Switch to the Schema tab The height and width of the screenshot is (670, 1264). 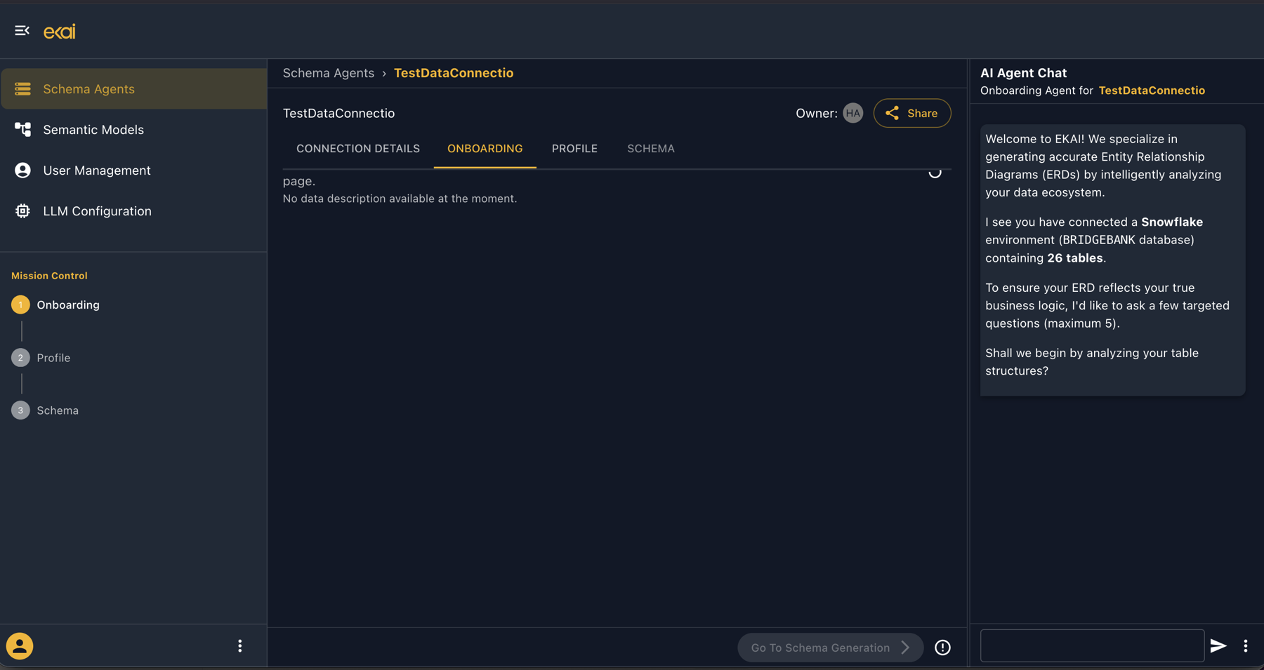(651, 149)
